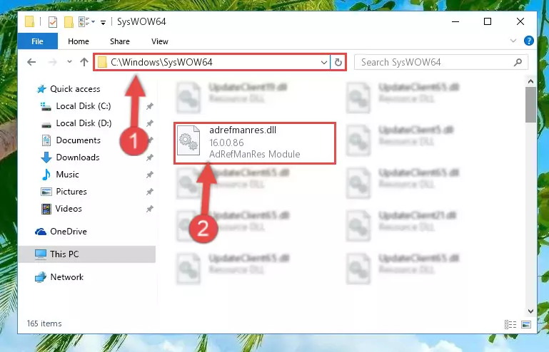Image resolution: width=549 pixels, height=352 pixels.
Task: Open the File ribbon tab
Action: pos(37,41)
